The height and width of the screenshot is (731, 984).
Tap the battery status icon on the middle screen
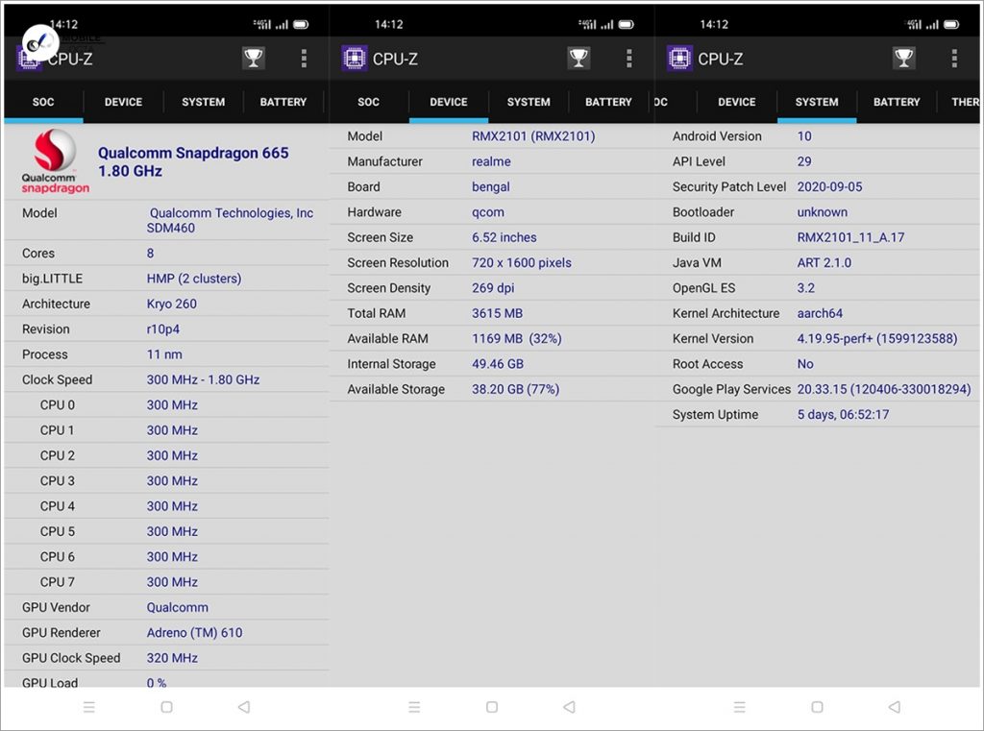click(x=627, y=24)
